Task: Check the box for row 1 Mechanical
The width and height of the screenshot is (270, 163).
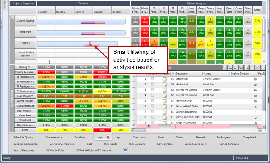Action: (152, 79)
